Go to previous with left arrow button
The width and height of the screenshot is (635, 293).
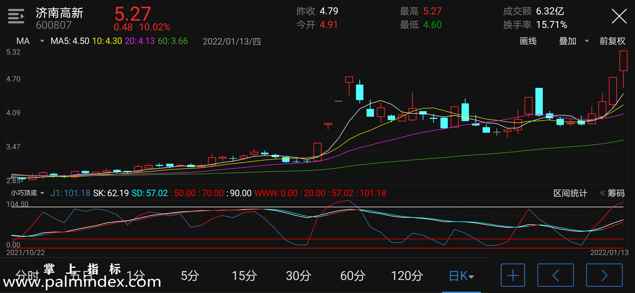555,275
